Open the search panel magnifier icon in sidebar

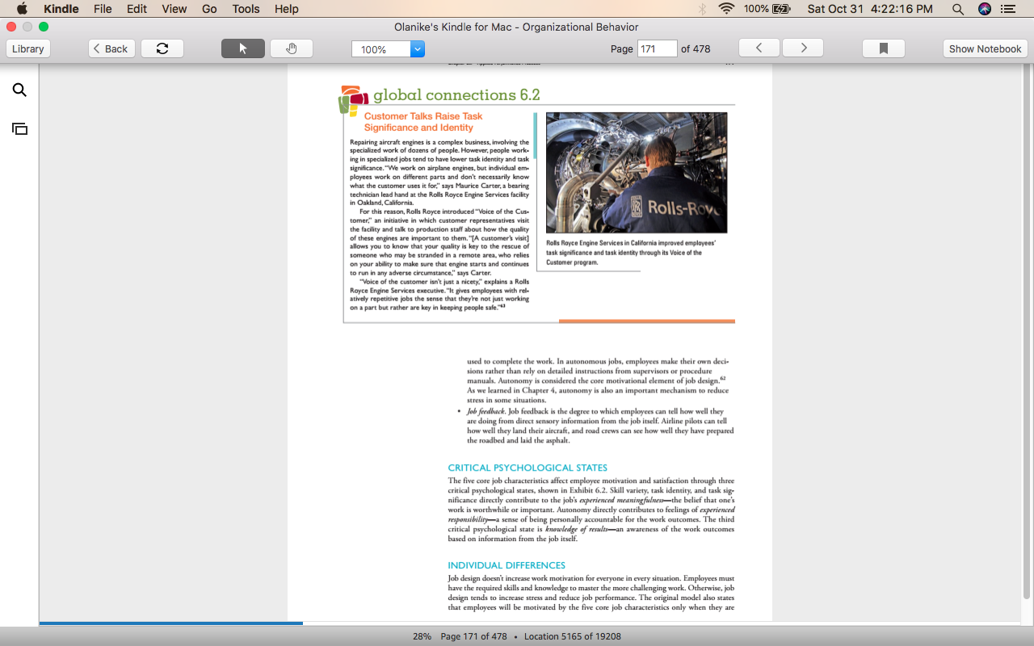pyautogui.click(x=19, y=90)
